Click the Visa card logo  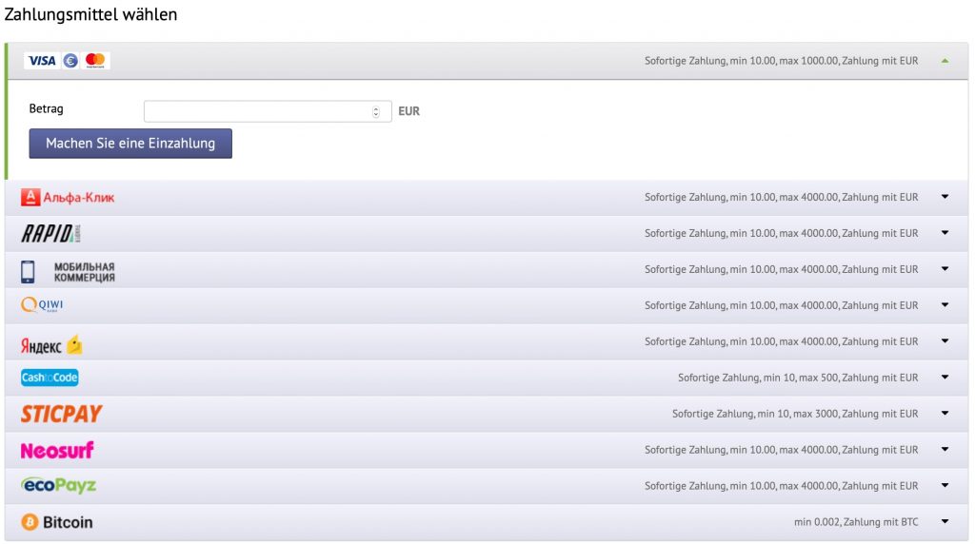pyautogui.click(x=42, y=61)
